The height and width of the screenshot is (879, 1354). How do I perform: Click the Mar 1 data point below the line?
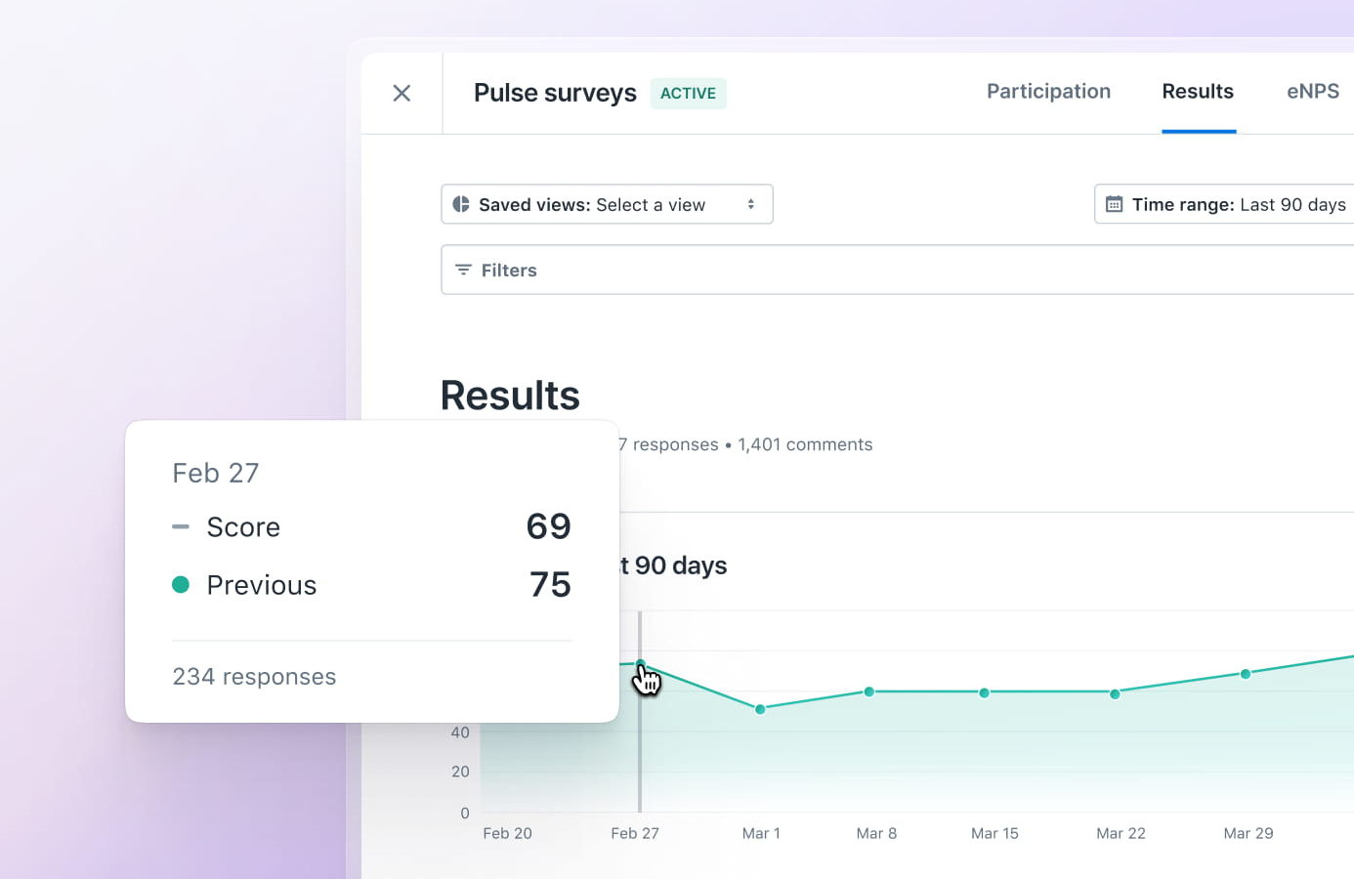[x=760, y=710]
